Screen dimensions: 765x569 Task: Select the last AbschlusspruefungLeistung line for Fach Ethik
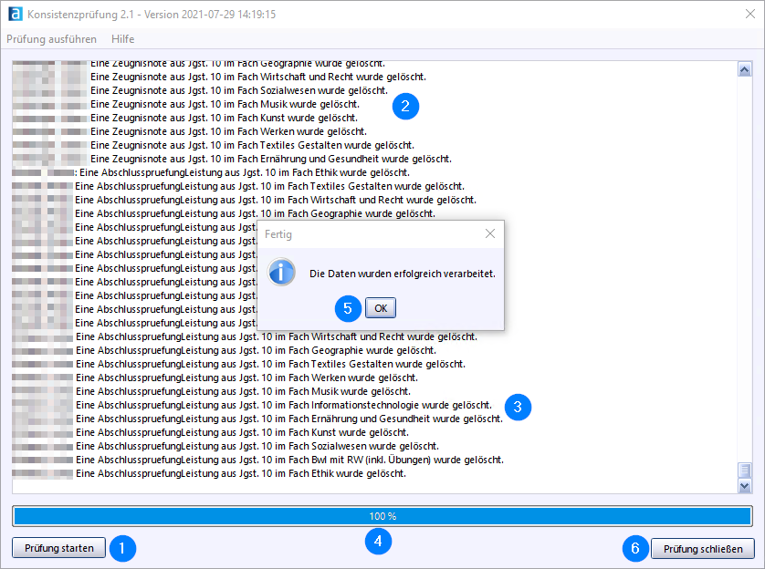[x=241, y=473]
